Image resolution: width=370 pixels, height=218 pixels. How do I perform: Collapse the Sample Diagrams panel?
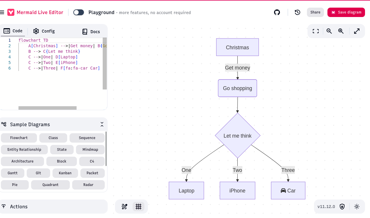click(x=102, y=124)
